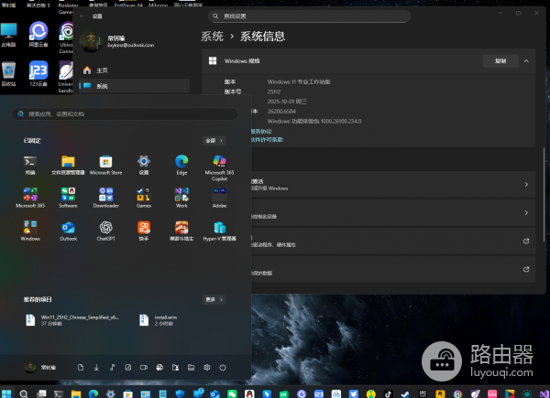This screenshot has height=398, width=550.
Task: Select Home in Settings sidebar
Action: 135,70
